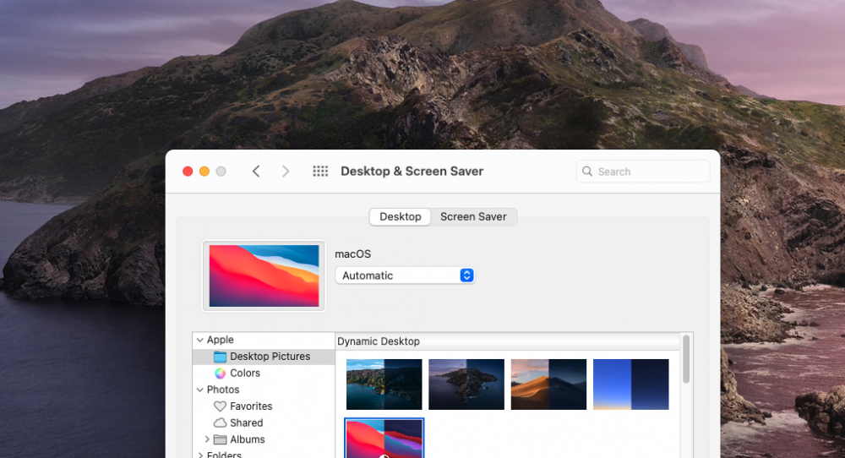Click the Favorites heart icon
This screenshot has height=458, width=845.
[220, 406]
